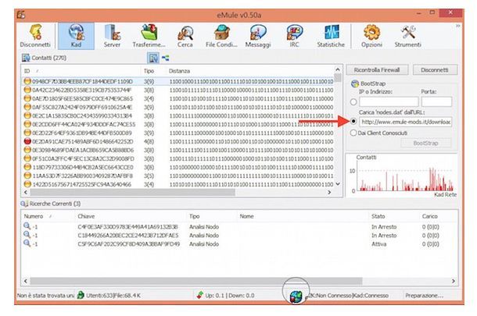Click the contacts list horizontal scrollbar thumb

pos(133,192)
